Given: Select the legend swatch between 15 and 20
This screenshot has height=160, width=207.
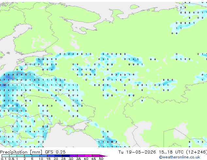Looking at the screenshot, I should coord(51,156).
